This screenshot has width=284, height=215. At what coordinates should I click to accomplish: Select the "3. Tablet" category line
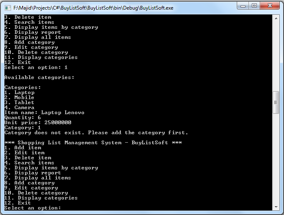click(x=19, y=102)
